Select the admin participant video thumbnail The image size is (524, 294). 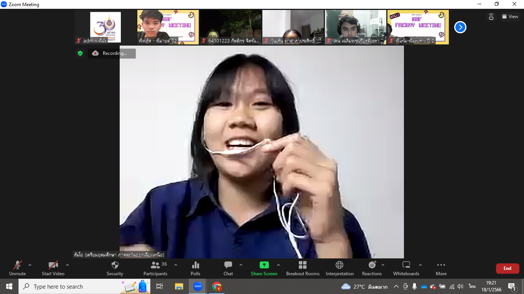click(x=105, y=27)
